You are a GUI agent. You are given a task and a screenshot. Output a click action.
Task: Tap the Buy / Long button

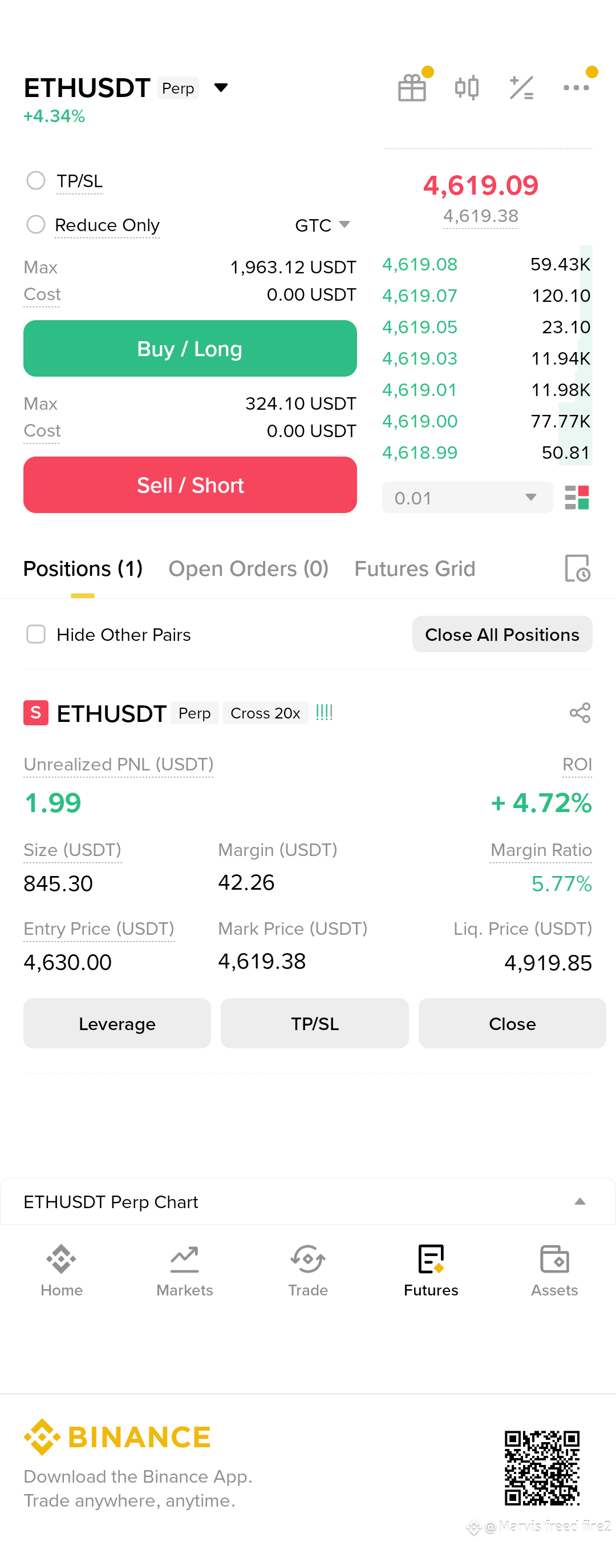(x=190, y=348)
